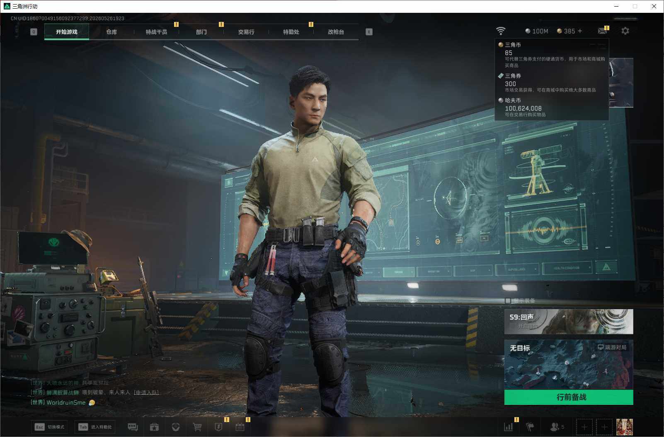Close the 三角洲行动 window
Screen dimensions: 664x437
[654, 6]
